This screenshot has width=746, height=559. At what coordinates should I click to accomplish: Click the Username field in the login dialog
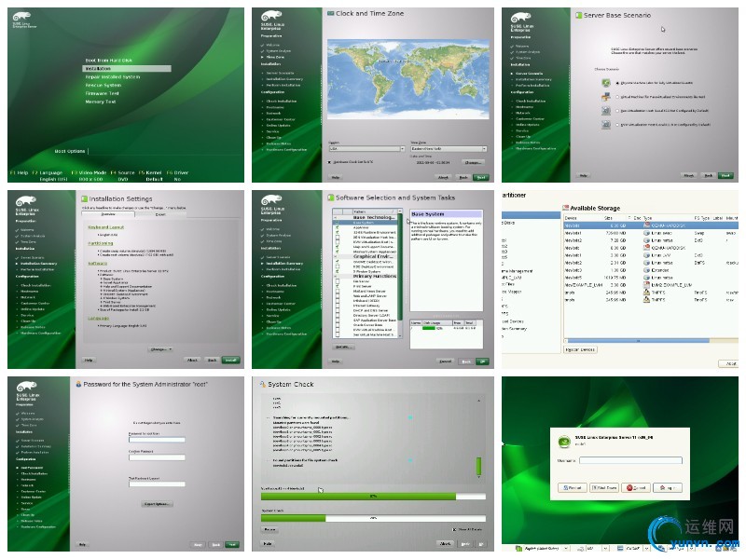[x=630, y=460]
